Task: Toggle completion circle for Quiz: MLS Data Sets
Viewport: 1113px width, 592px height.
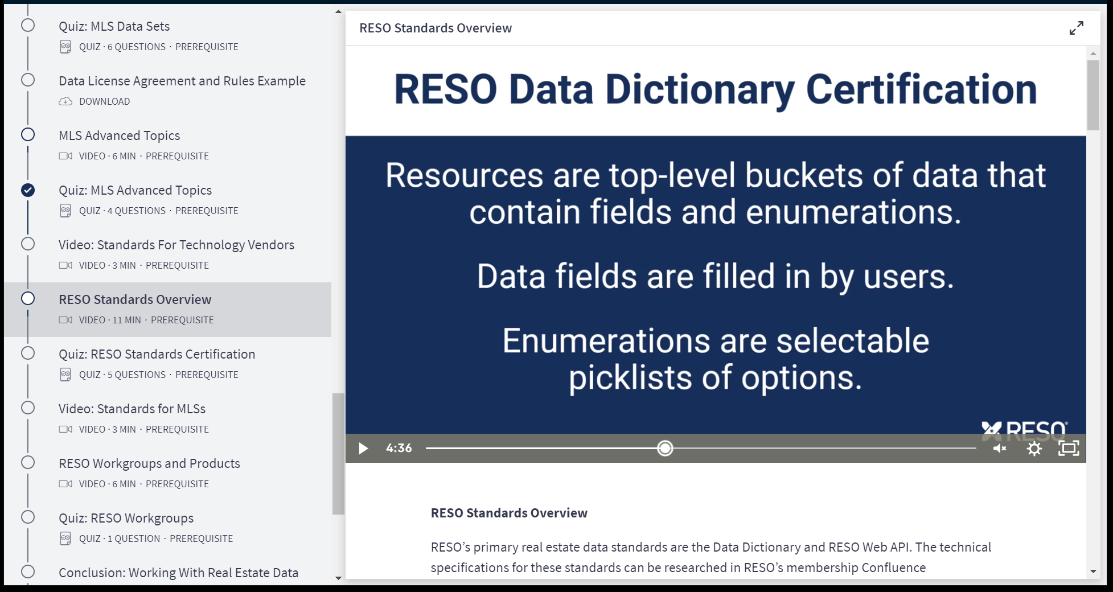Action: pyautogui.click(x=28, y=26)
